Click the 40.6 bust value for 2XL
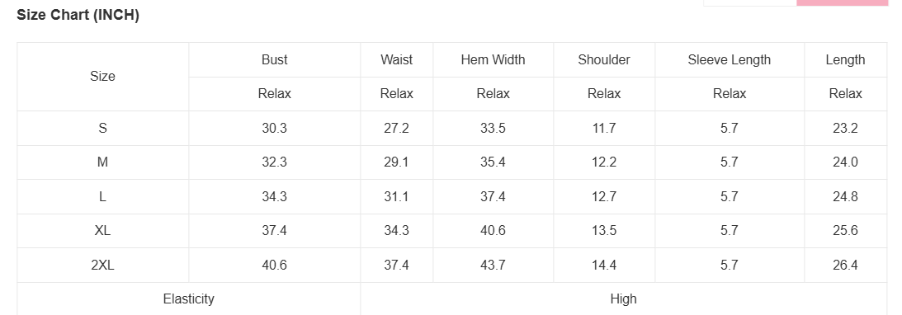Image resolution: width=902 pixels, height=315 pixels. point(275,265)
